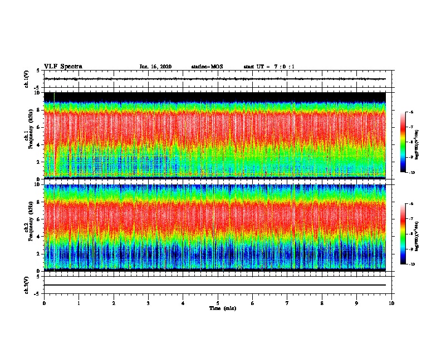
Task: Click the "2" kHz tick of ch.2 spectrogram
Action: tap(39, 254)
